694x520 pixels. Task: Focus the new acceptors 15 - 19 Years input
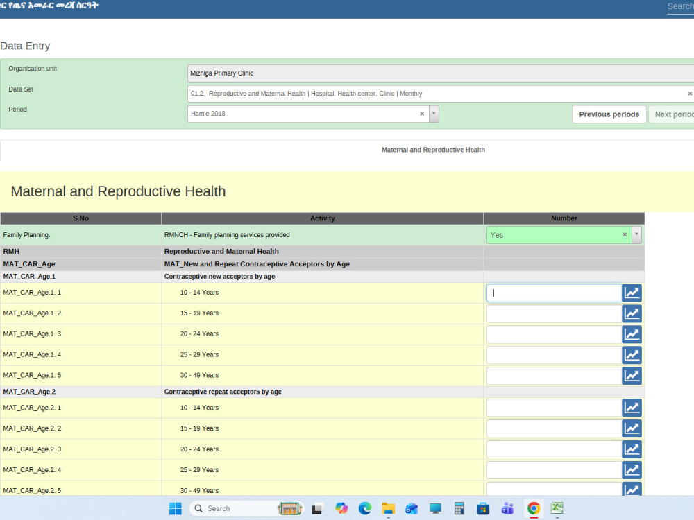coord(554,313)
